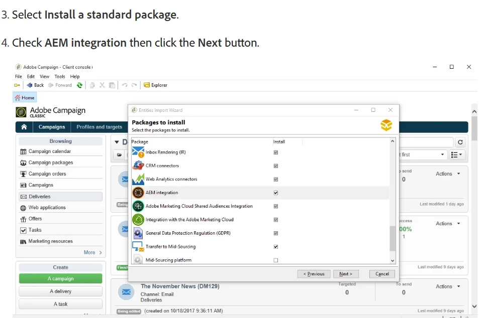
Task: Open the File menu
Action: (x=19, y=76)
